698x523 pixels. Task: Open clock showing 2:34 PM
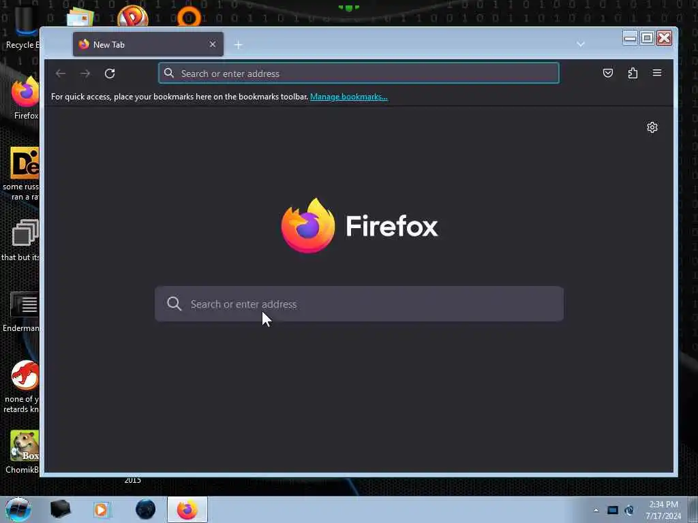pyautogui.click(x=663, y=510)
